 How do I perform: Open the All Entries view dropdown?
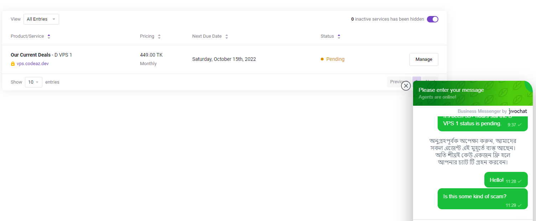41,19
